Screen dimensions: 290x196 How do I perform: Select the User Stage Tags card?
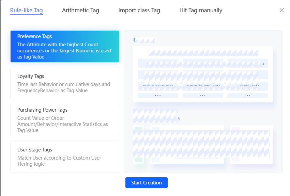point(65,157)
